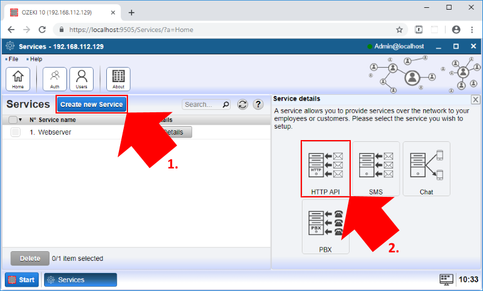Select the SMS service icon
The image size is (483, 291).
tap(376, 168)
